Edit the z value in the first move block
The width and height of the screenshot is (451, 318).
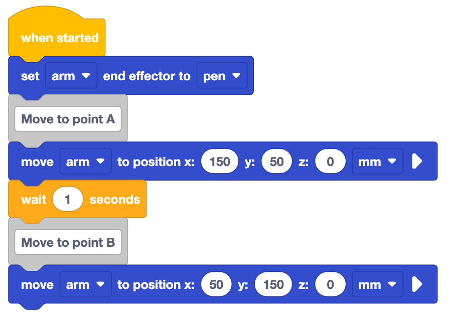click(330, 161)
